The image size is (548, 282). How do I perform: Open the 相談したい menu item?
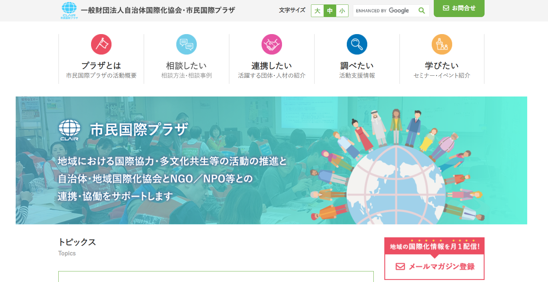point(187,59)
